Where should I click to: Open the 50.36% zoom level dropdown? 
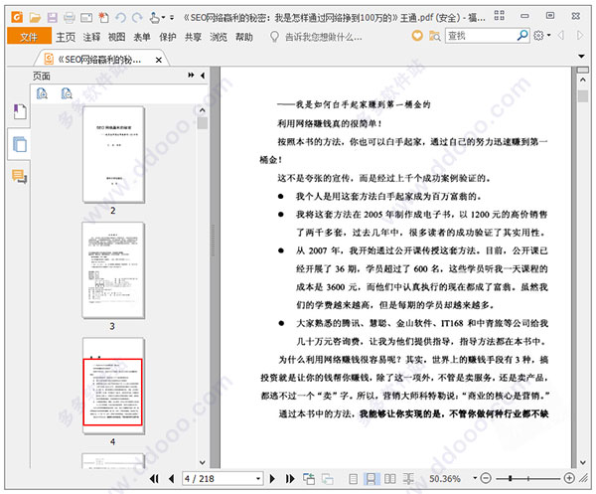coord(475,478)
